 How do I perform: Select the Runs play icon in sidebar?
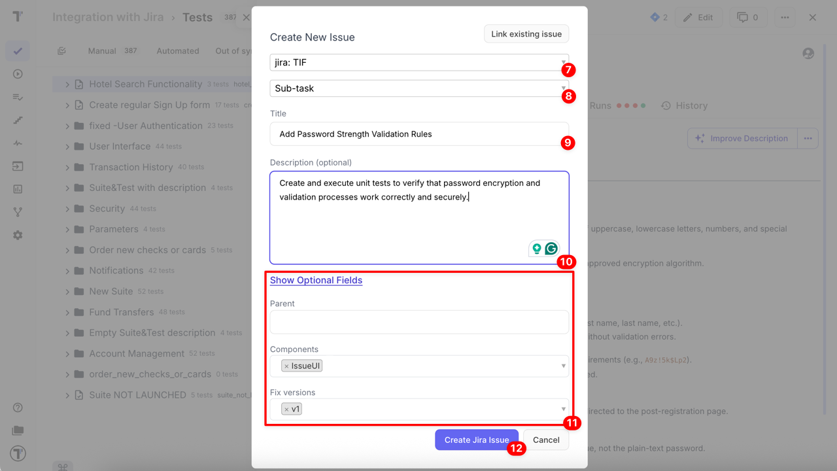coord(17,74)
